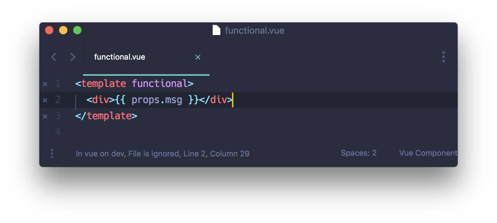Image resolution: width=497 pixels, height=223 pixels.
Task: Open the Vue Component syntax selector
Action: [428, 153]
